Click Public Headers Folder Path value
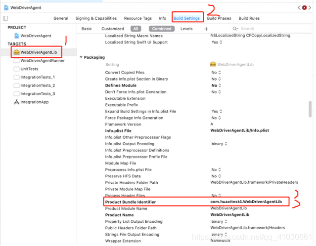This screenshot has width=316, height=246. click(x=248, y=228)
